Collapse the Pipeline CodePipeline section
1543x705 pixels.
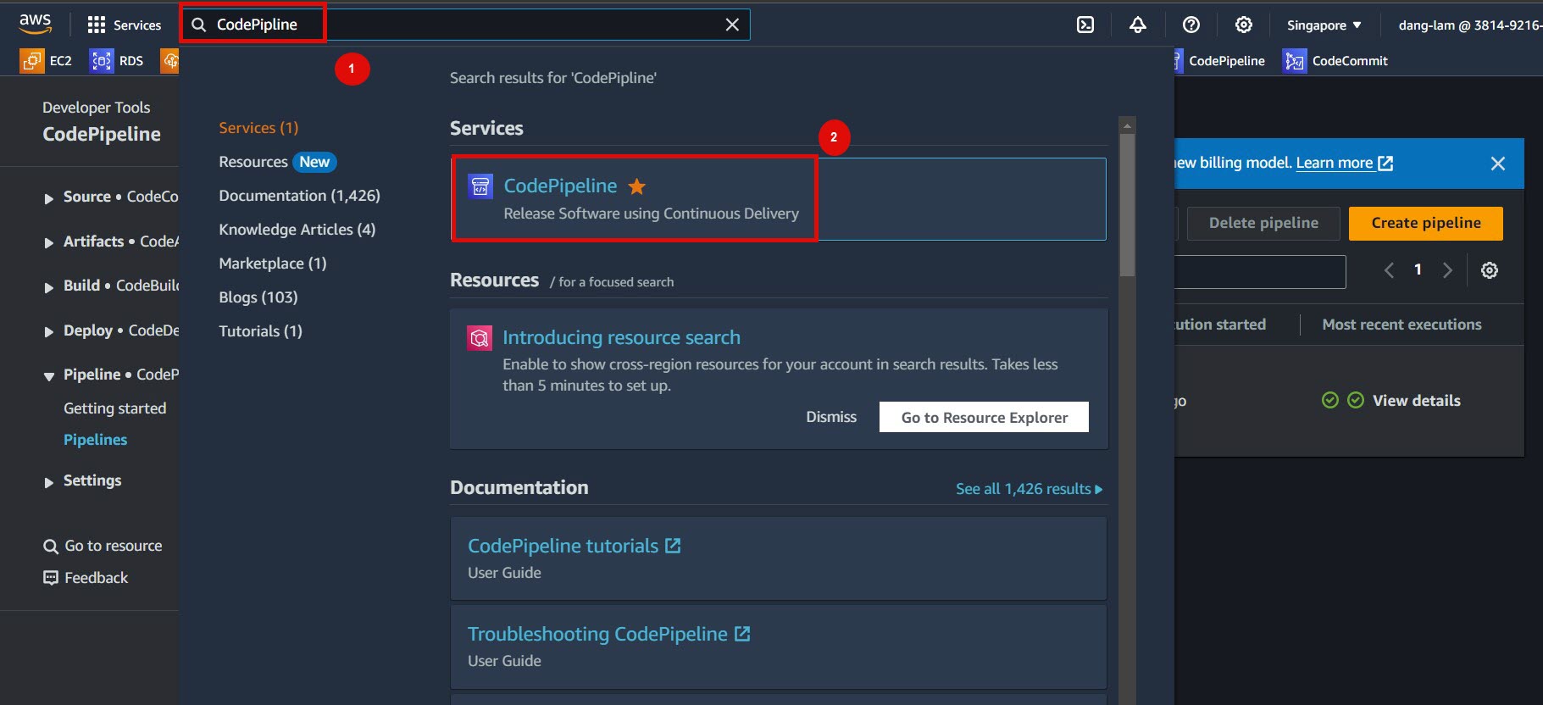coord(48,376)
